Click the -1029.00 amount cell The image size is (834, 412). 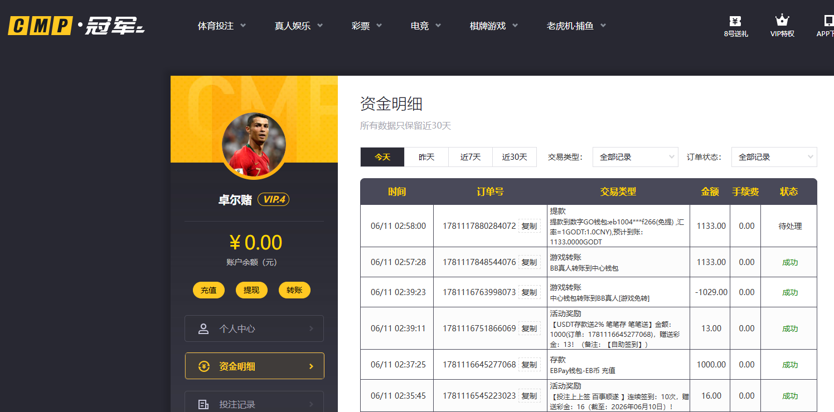(711, 292)
